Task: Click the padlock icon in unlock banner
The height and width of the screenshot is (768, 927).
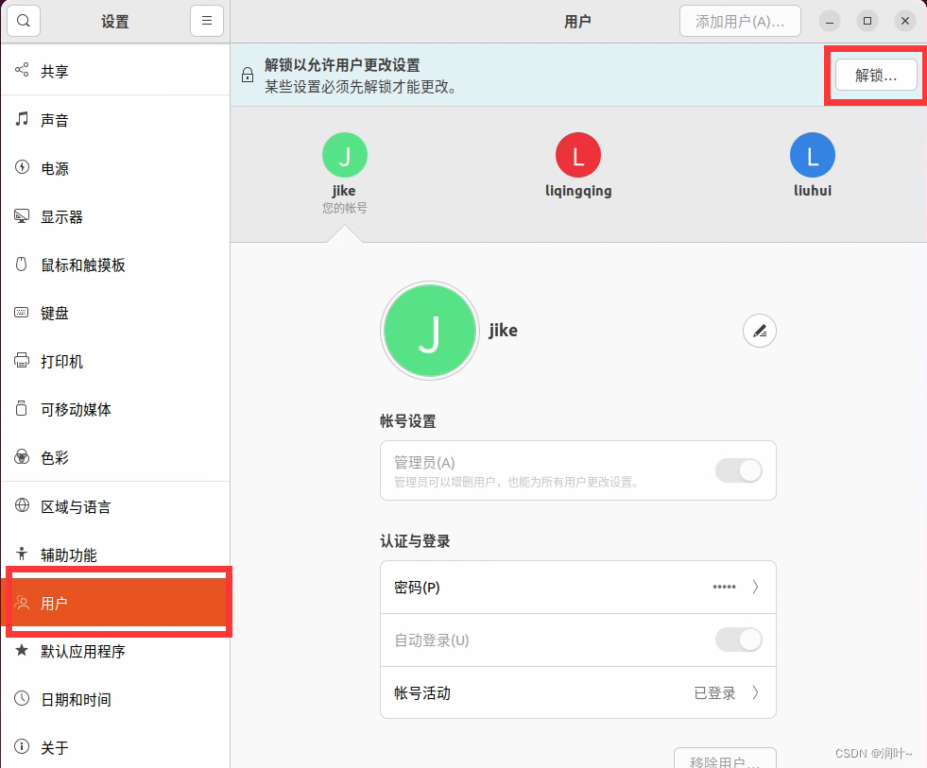Action: tap(248, 75)
